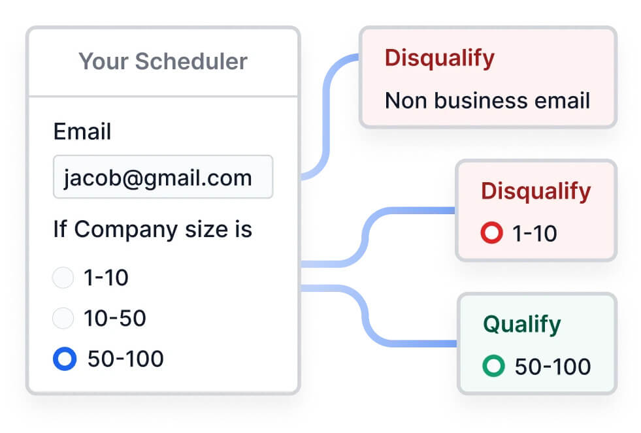This screenshot has height=433, width=641.
Task: Click the Your Scheduler header
Action: pyautogui.click(x=163, y=61)
